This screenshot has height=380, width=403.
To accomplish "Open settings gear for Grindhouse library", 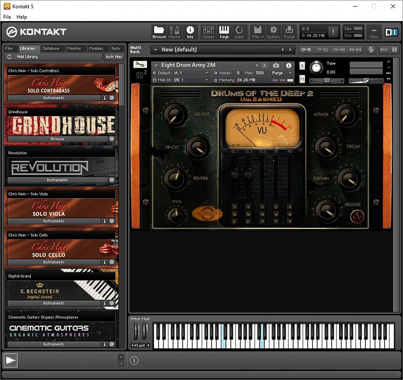I will coord(112,139).
